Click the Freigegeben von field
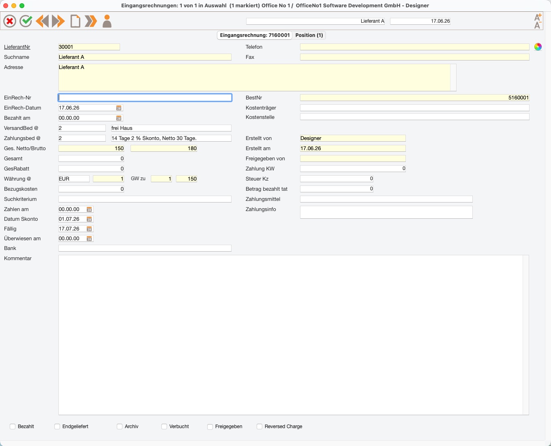 (353, 159)
